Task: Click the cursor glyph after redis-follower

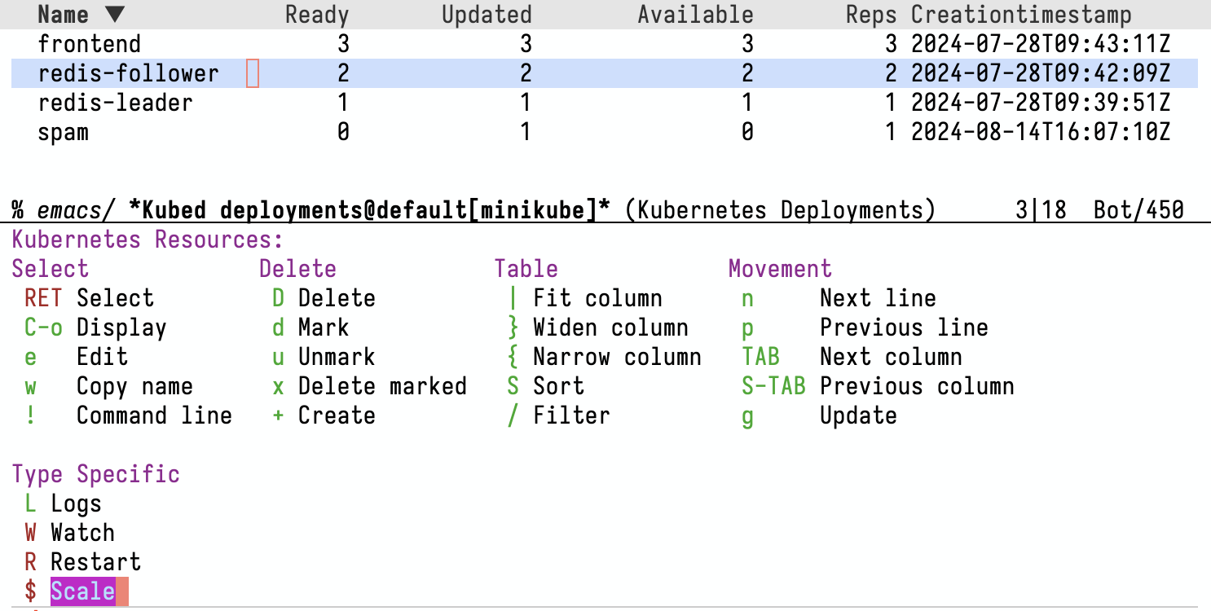Action: pos(253,73)
